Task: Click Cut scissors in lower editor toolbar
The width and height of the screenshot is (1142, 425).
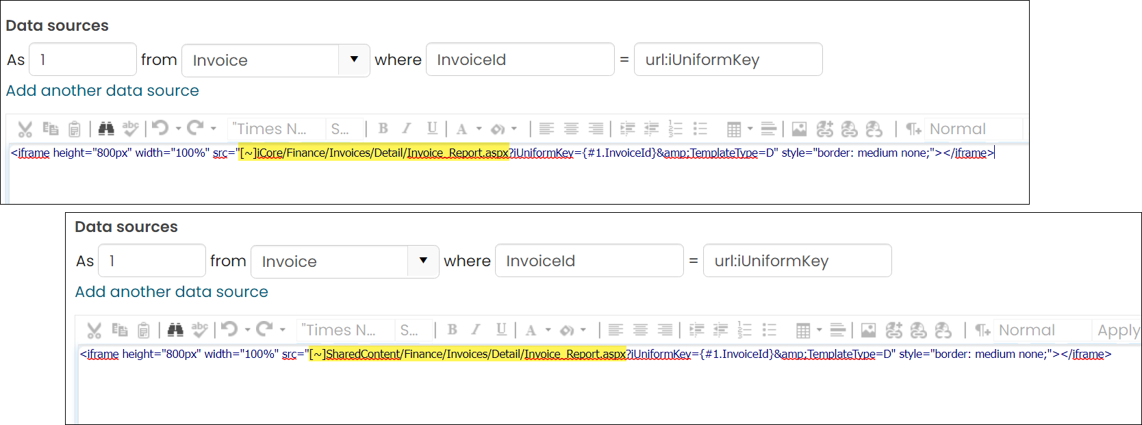Action: [94, 330]
